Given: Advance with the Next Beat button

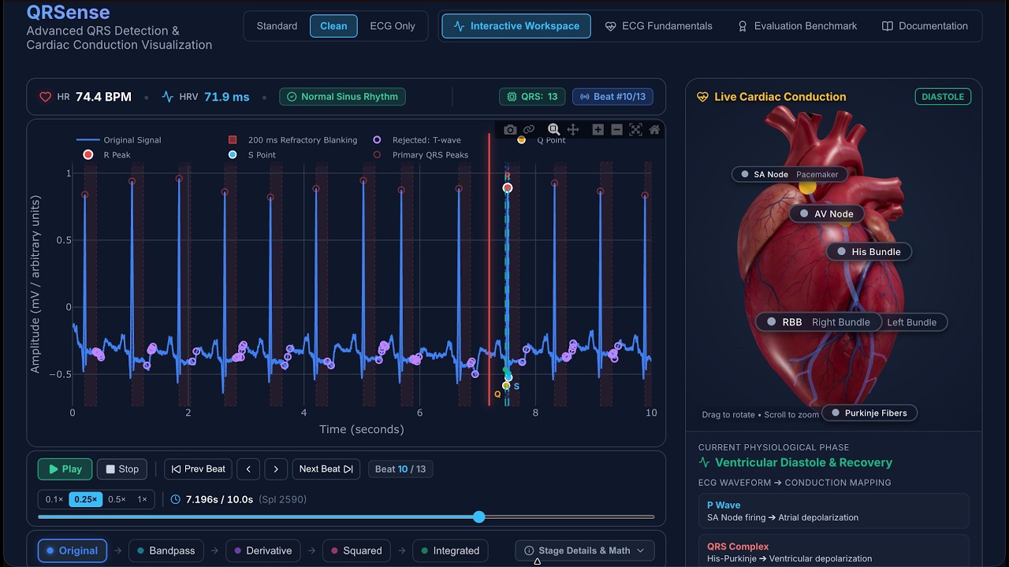Looking at the screenshot, I should [326, 469].
